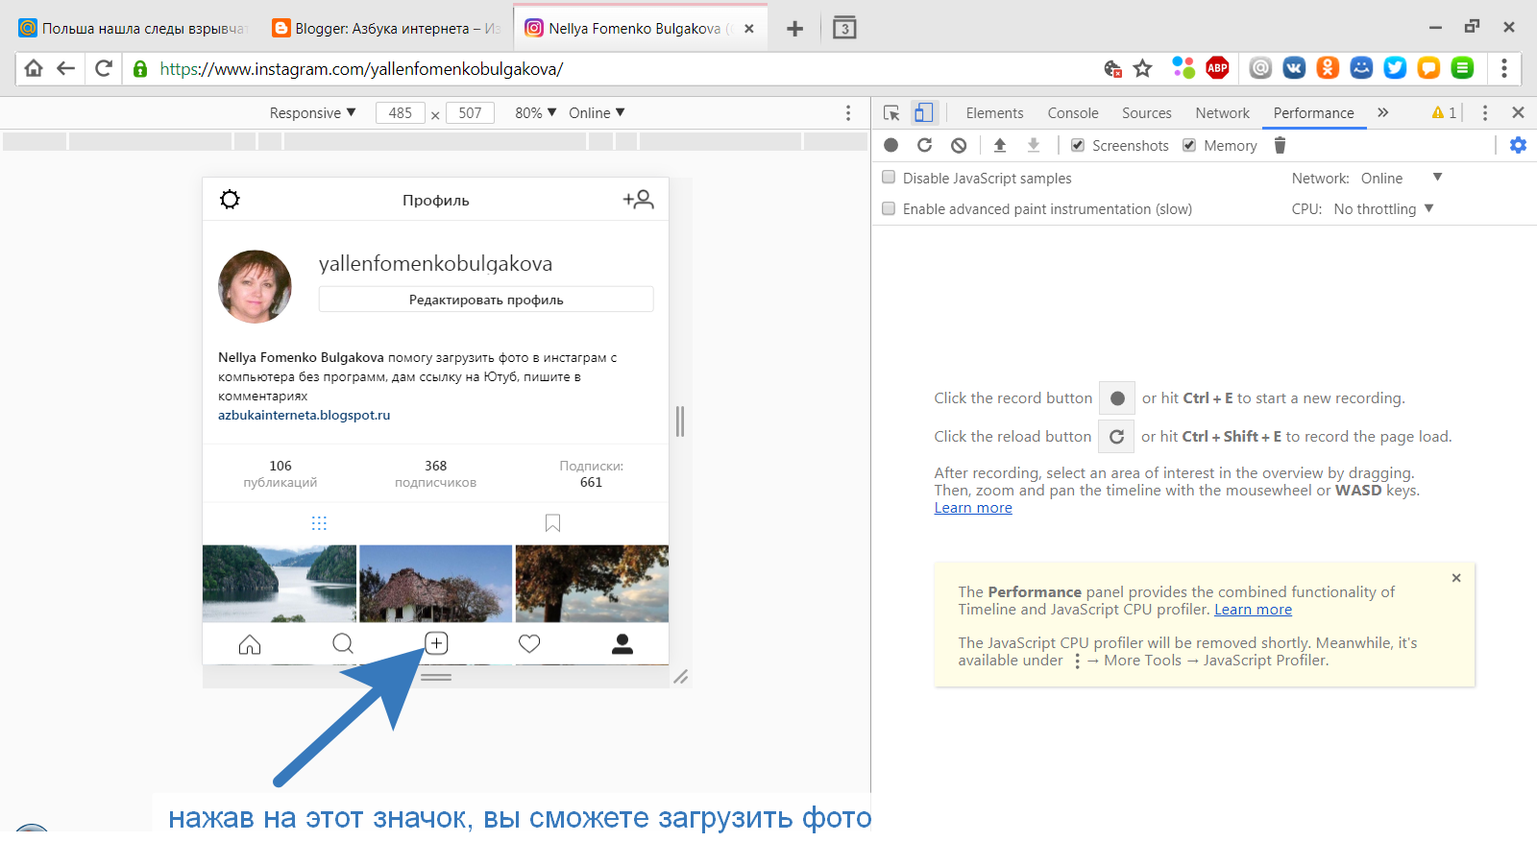1537x842 pixels.
Task: Open the Online throttling dropdown in device toolbar
Action: 597,113
